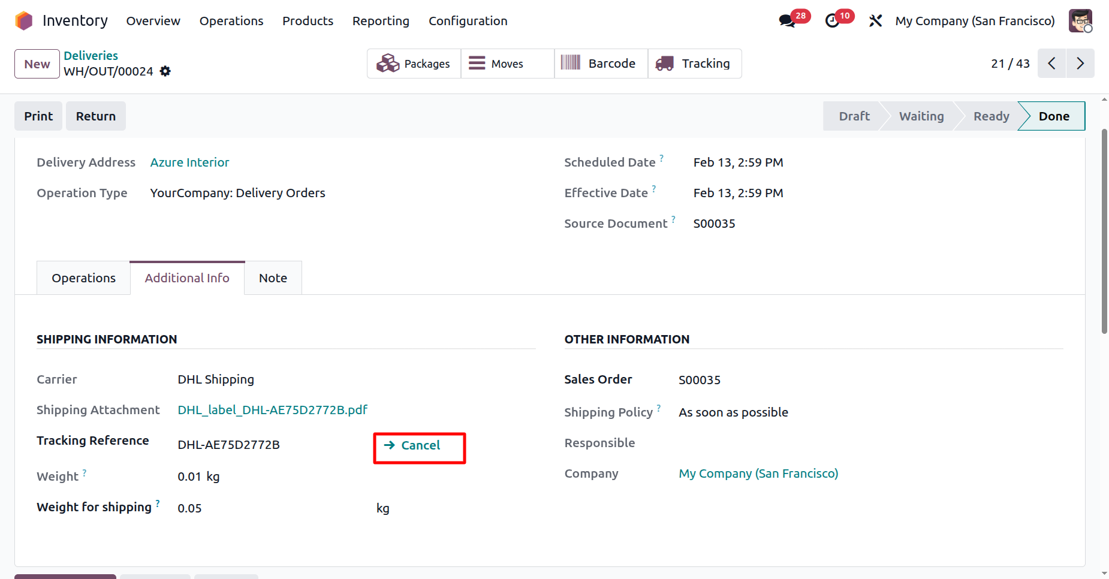The height and width of the screenshot is (579, 1109).
Task: Switch to the Operations tab
Action: (x=83, y=278)
